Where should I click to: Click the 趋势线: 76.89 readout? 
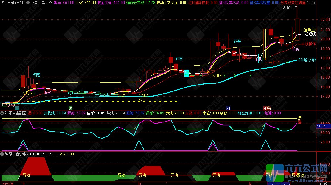click(x=55, y=113)
